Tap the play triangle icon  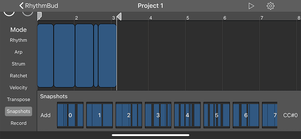coord(251,6)
